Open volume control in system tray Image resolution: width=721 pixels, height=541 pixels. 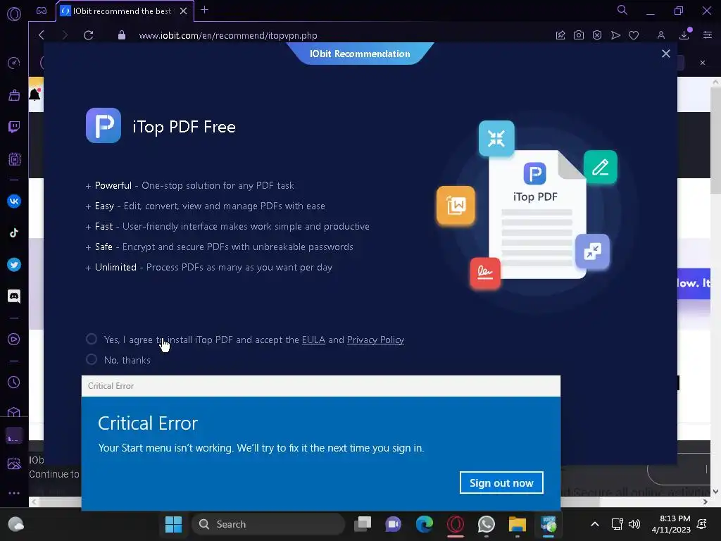click(634, 524)
